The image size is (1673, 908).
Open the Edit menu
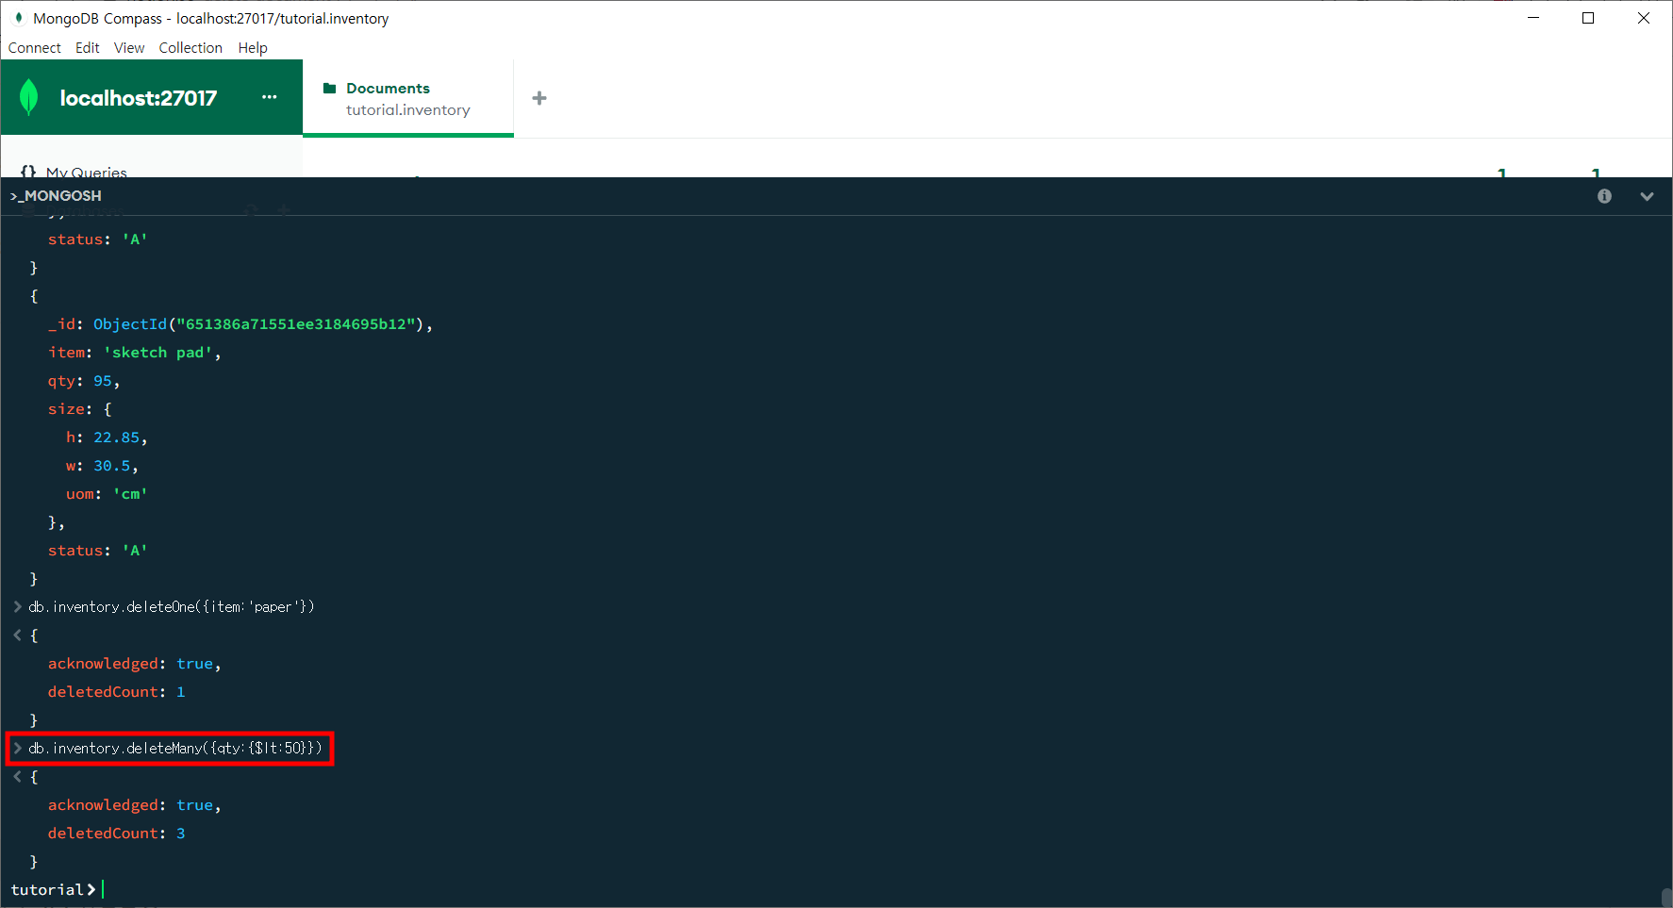click(x=88, y=48)
